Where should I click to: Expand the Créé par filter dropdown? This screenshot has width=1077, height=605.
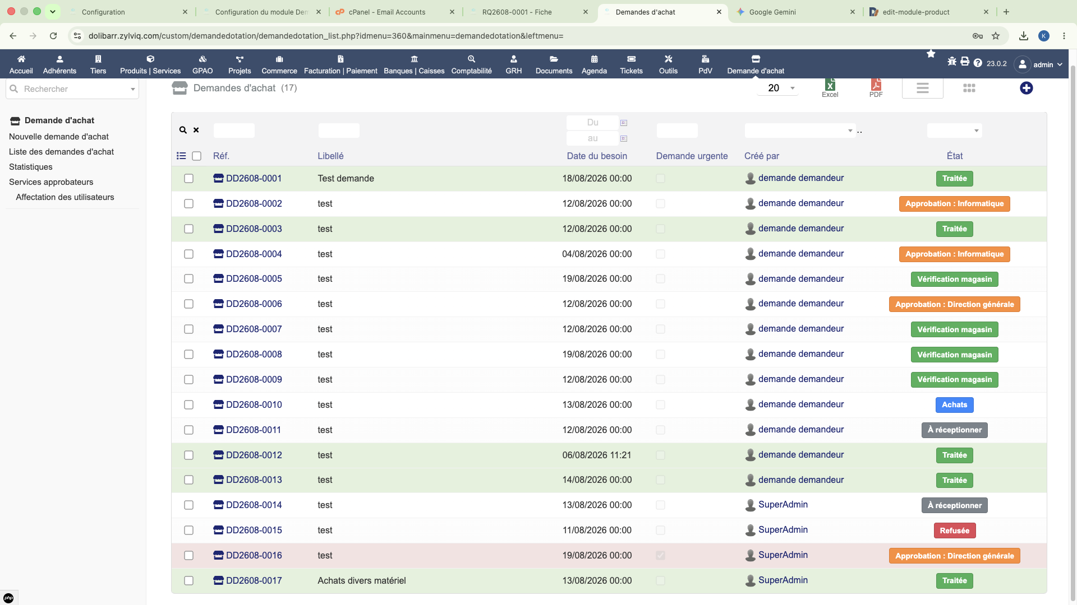tap(799, 131)
